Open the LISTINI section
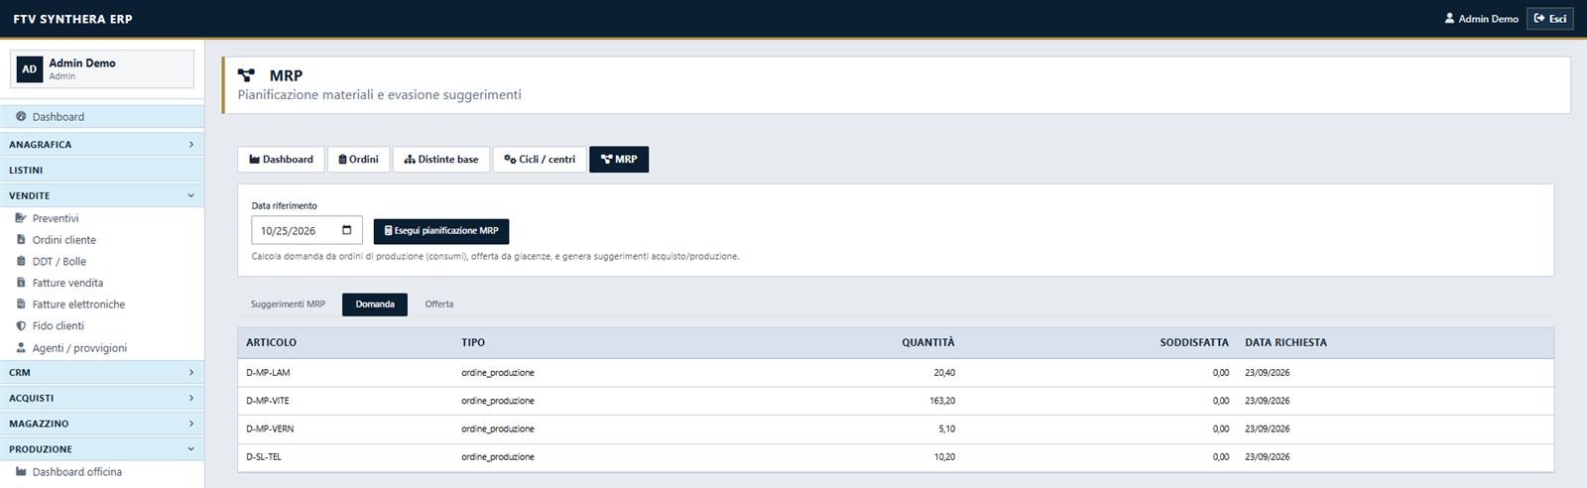The height and width of the screenshot is (488, 1587). click(102, 171)
